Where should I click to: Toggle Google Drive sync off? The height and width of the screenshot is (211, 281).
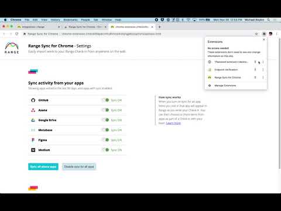[105, 120]
